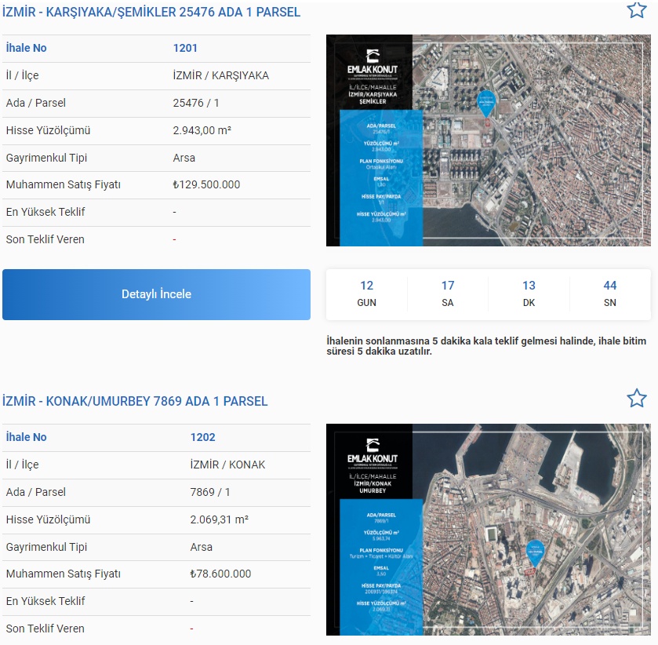Image resolution: width=658 pixels, height=645 pixels.
Task: Select tender number 1201
Action: pyautogui.click(x=185, y=49)
